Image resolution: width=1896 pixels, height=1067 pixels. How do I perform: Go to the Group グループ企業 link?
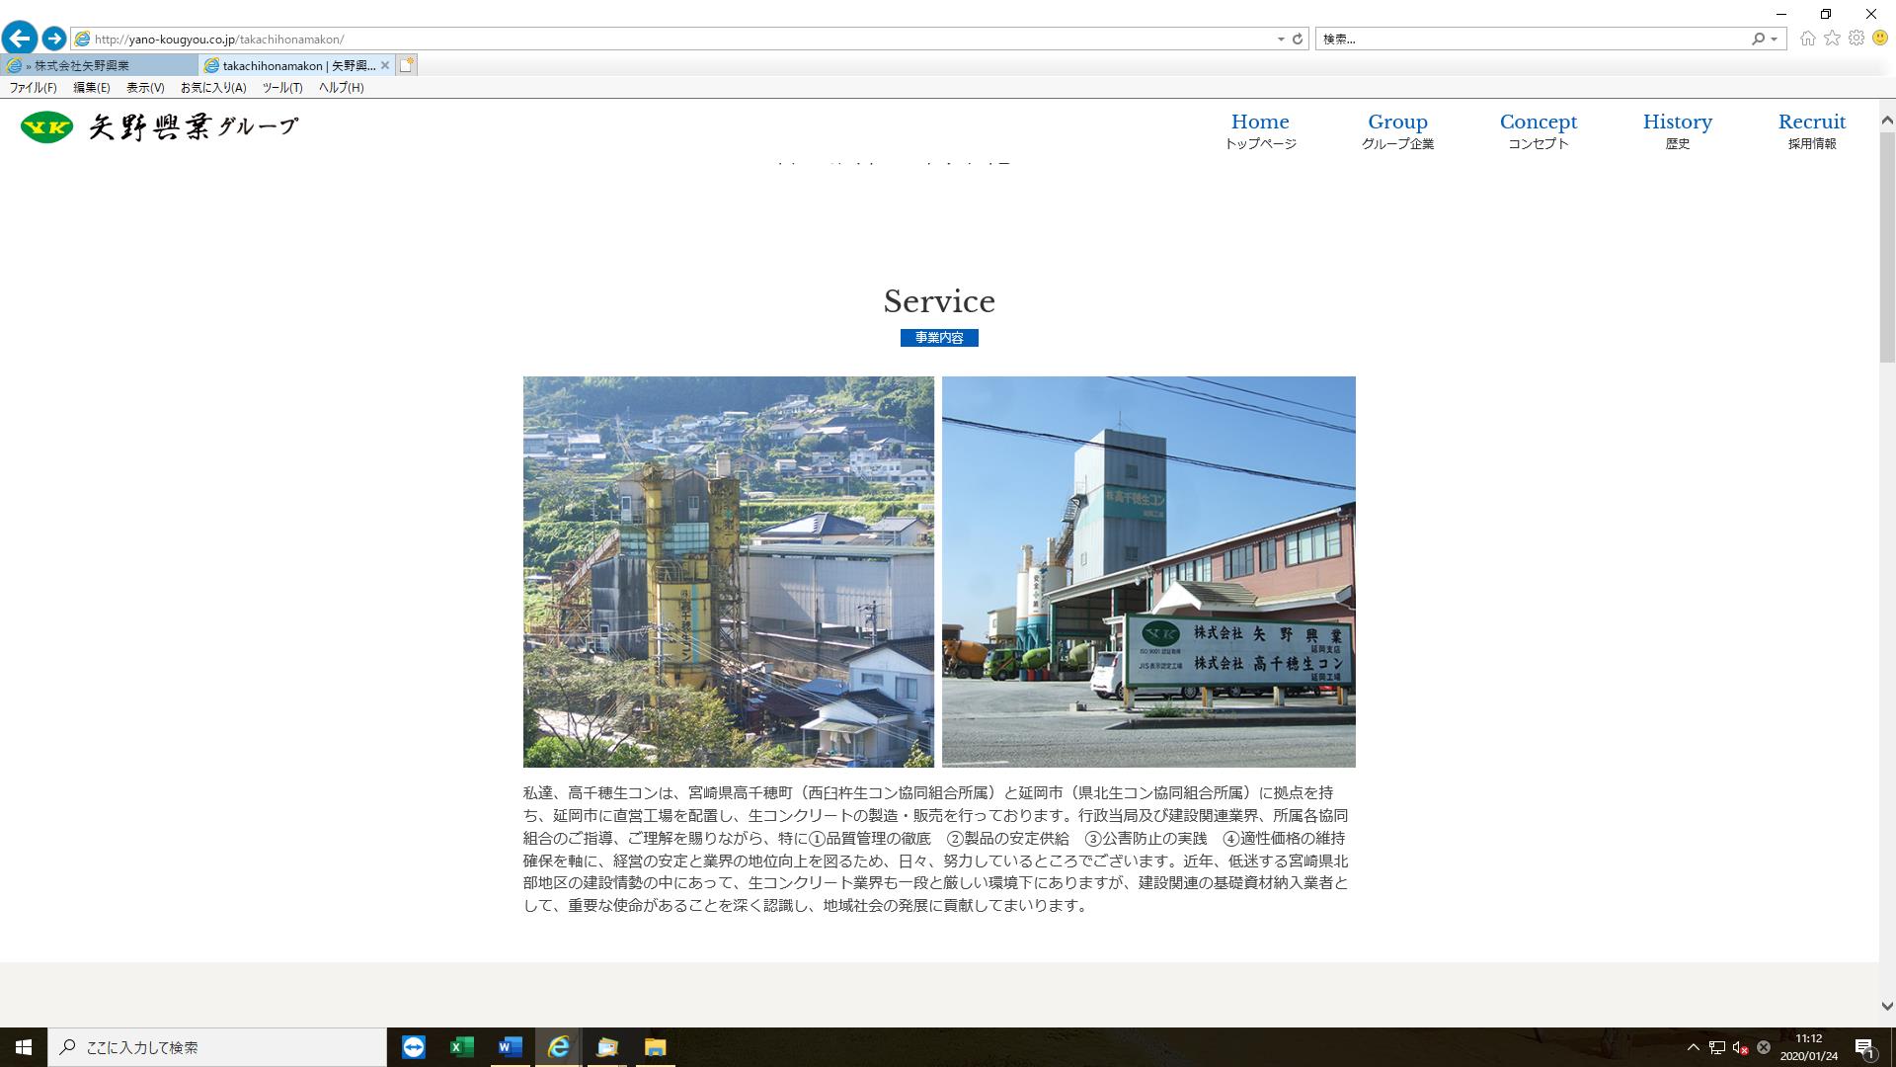[1396, 130]
